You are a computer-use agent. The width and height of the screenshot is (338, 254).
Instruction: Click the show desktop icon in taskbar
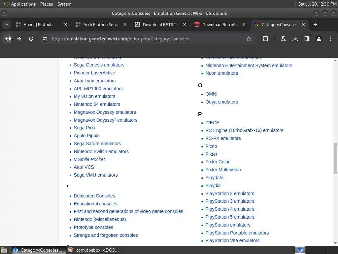[x=4, y=250]
